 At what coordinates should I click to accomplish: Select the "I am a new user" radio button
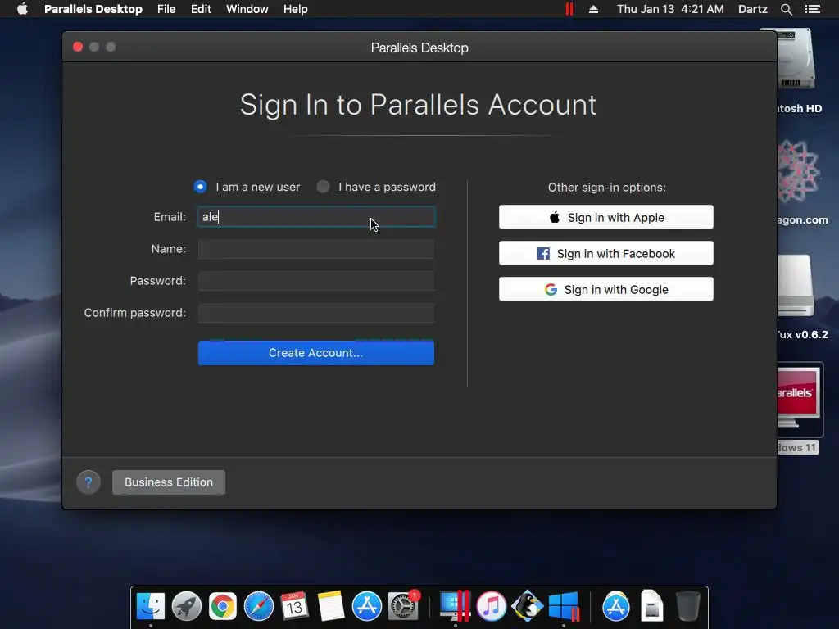(x=200, y=187)
